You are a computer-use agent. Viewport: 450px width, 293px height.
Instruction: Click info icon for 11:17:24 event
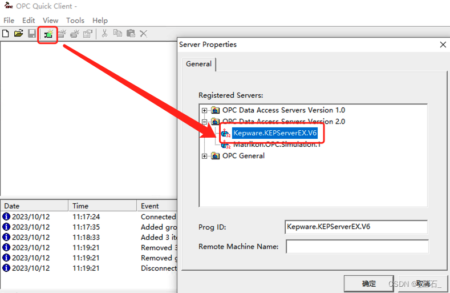(6, 216)
